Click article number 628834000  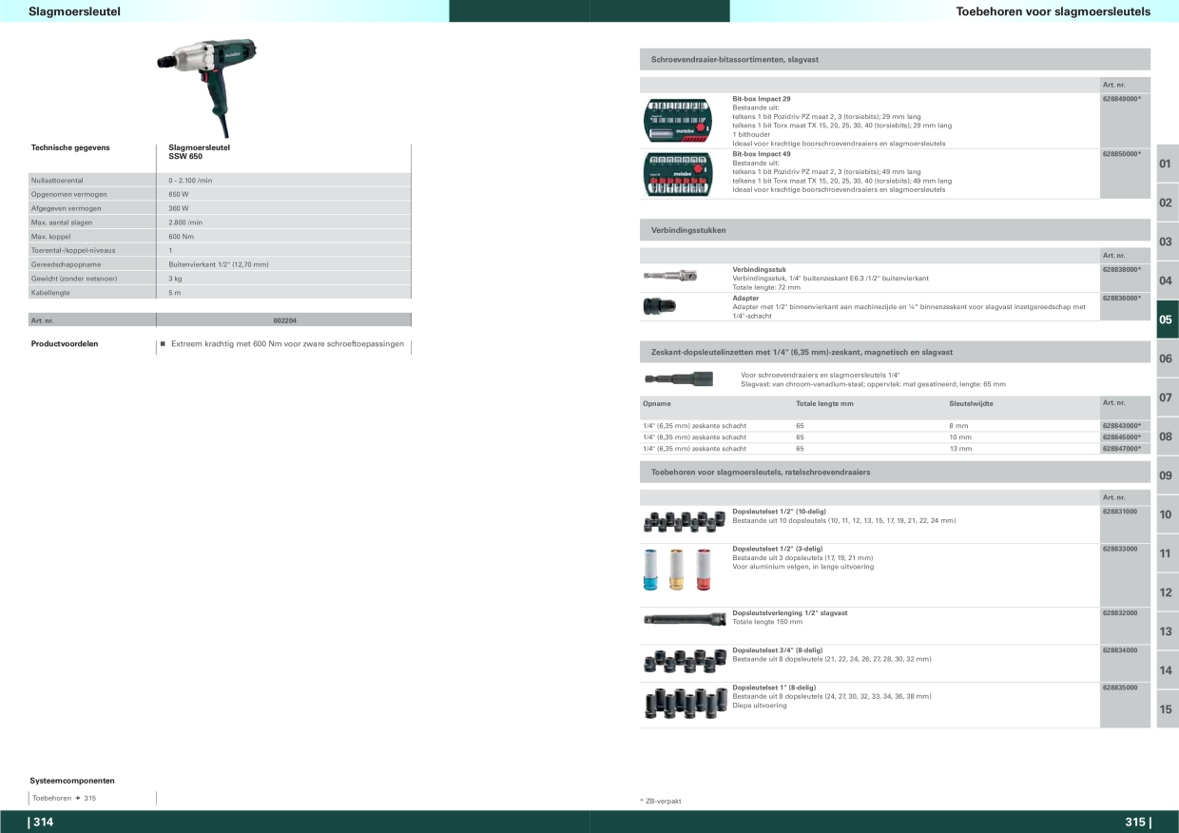coord(1120,649)
